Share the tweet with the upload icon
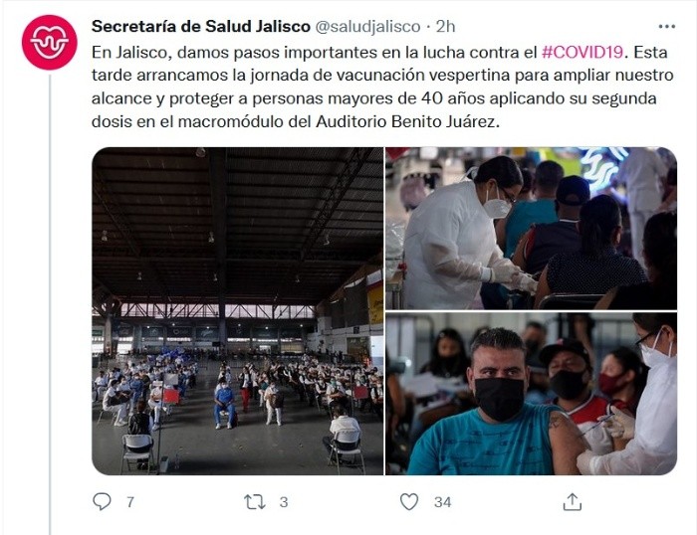Viewport: 697px width, 535px height. coord(573,502)
